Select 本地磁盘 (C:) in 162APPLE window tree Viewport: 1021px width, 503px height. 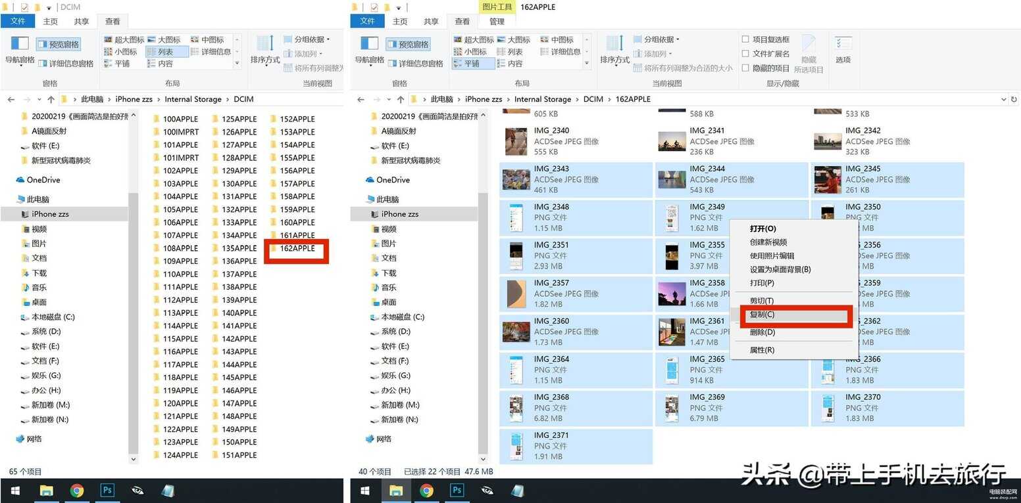point(397,317)
